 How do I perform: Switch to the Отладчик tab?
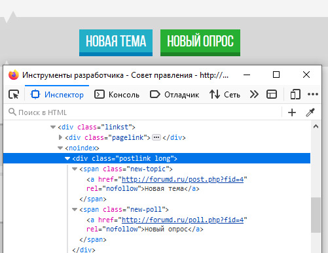coord(175,95)
